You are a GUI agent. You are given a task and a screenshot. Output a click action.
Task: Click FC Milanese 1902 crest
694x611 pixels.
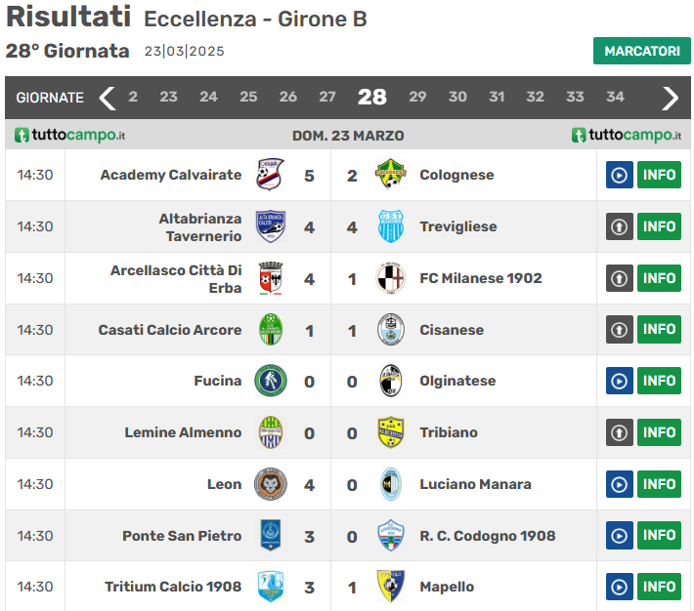391,278
